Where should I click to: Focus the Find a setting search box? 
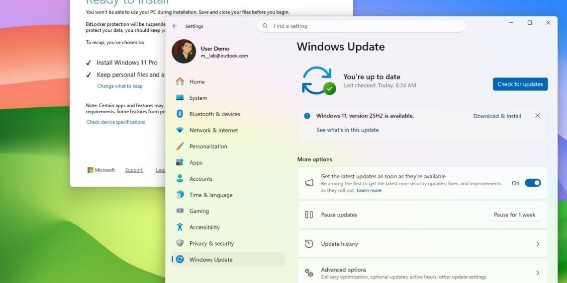click(362, 26)
